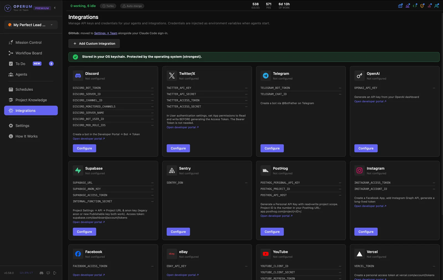Click the green keychain checkmark icon
This screenshot has width=443, height=280.
[x=75, y=57]
